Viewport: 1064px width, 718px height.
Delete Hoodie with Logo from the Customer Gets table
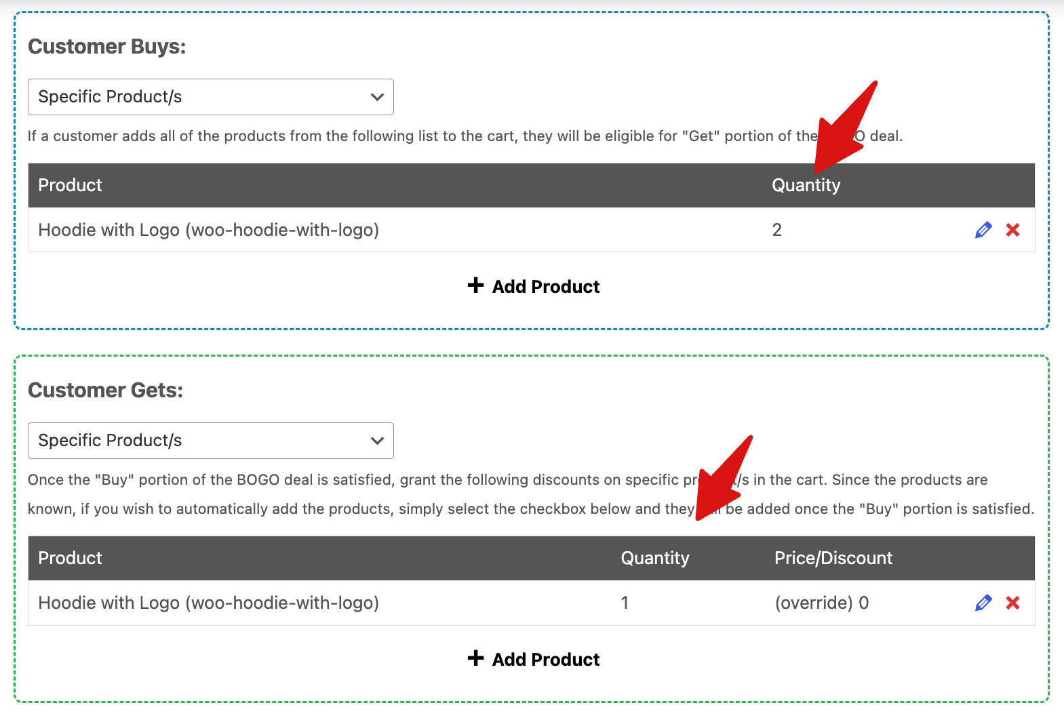coord(1012,602)
